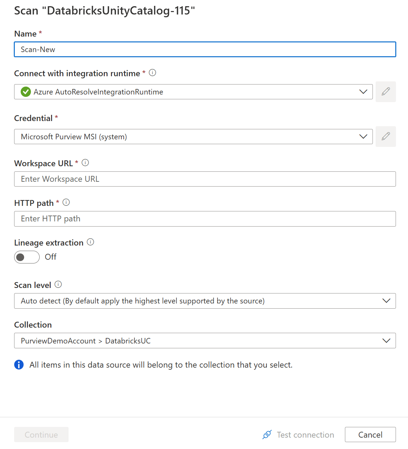Viewport: 408px width, 449px height.
Task: Click the green checkmark on AutoResolveIntegrationRuntime
Action: click(25, 92)
